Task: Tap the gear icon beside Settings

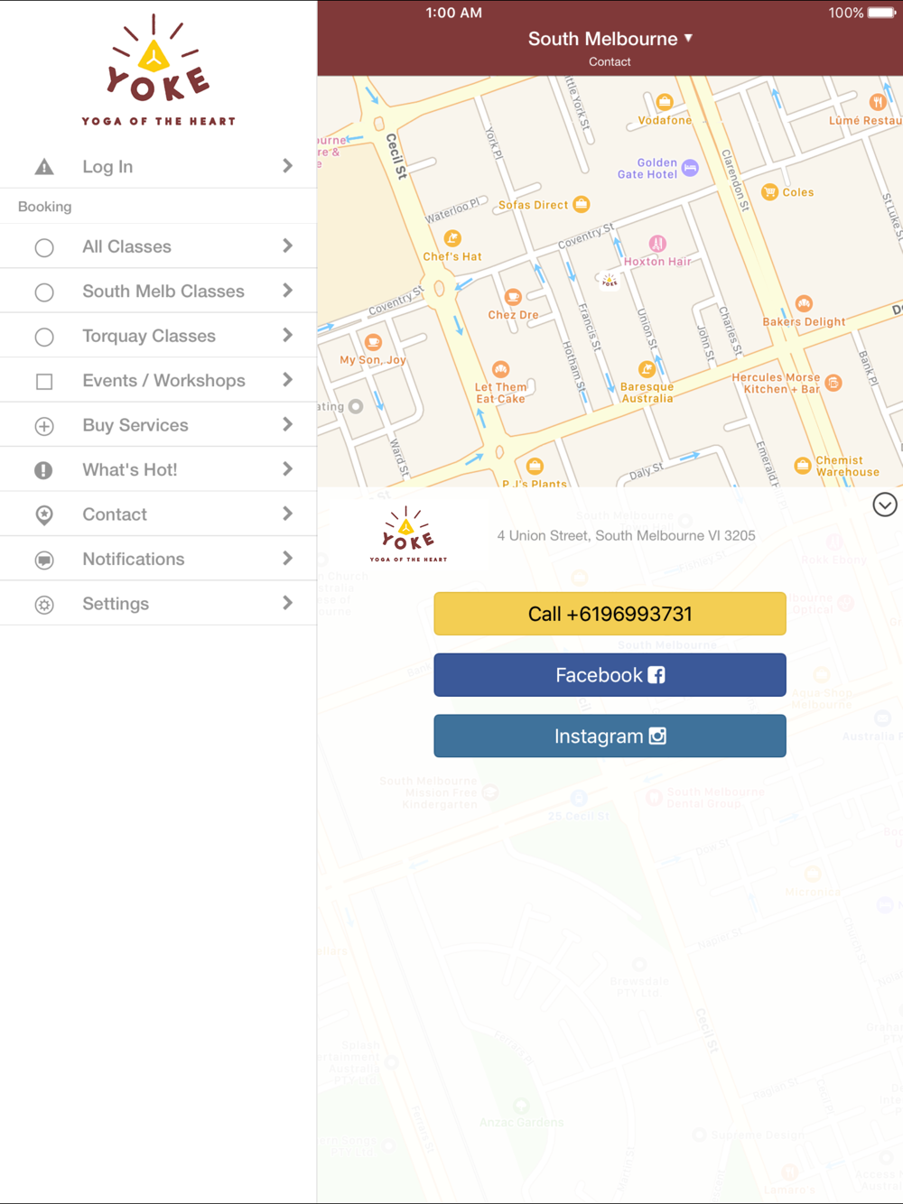Action: coord(44,605)
